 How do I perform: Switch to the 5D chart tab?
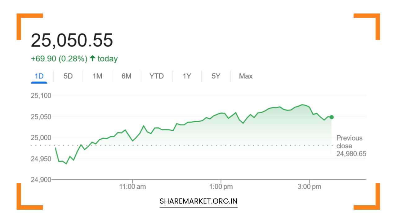point(68,76)
